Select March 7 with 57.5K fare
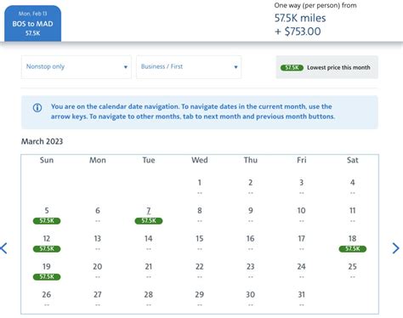This screenshot has width=403, height=318. coord(149,215)
